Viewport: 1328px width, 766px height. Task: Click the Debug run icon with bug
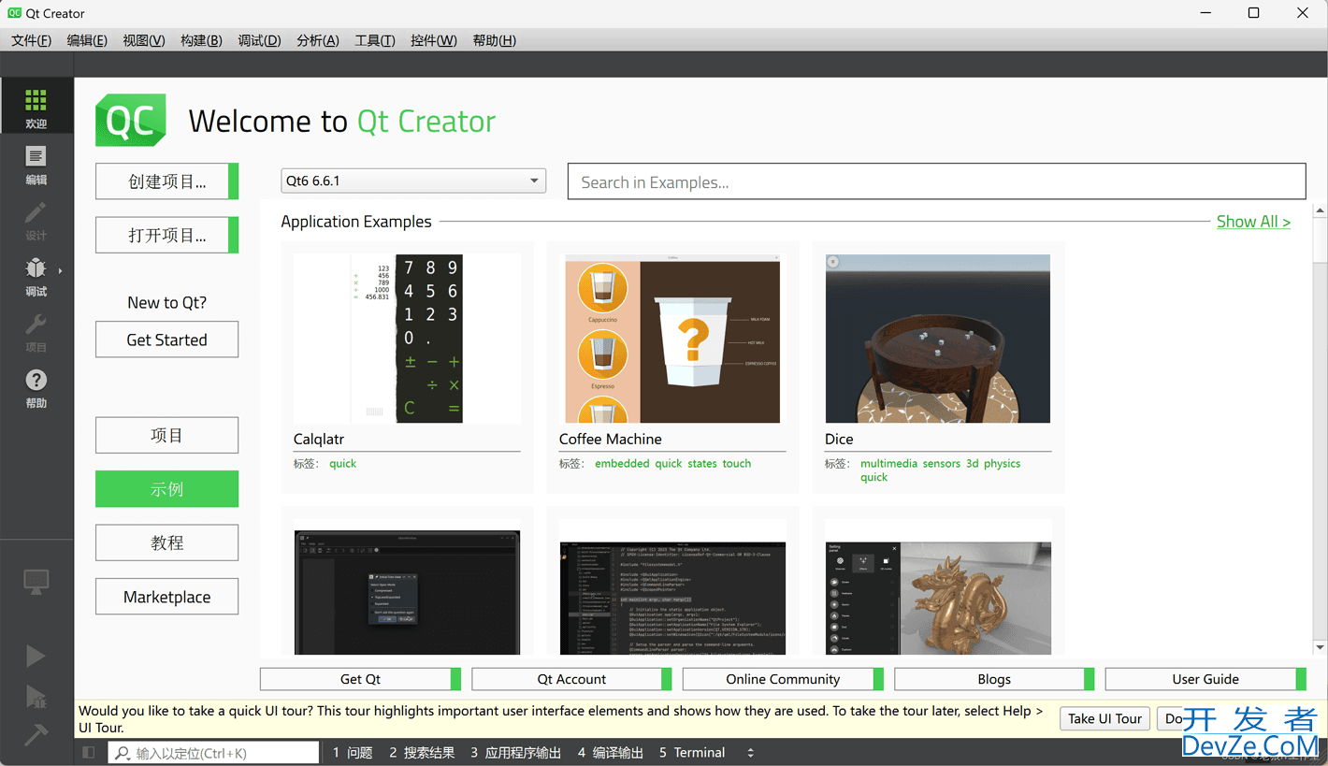tap(36, 697)
